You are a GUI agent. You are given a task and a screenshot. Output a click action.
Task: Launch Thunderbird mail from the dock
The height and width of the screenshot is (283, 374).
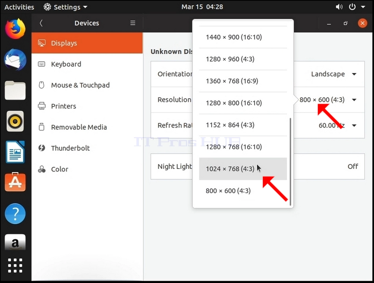coord(15,60)
